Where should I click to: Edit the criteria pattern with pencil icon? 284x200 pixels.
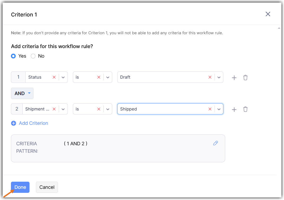215,143
